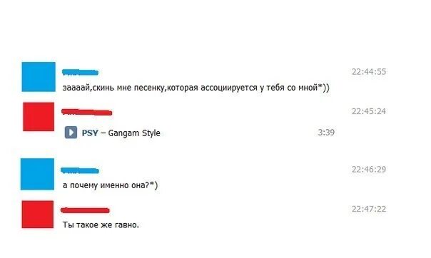The image size is (431, 258).
Task: Select the 22:44:55 timestamp
Action: (x=369, y=72)
